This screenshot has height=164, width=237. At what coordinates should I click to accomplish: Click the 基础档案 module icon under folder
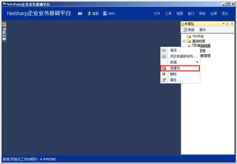tap(194, 46)
